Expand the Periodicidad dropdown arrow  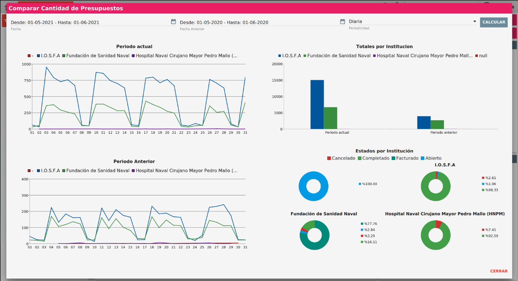tap(474, 21)
